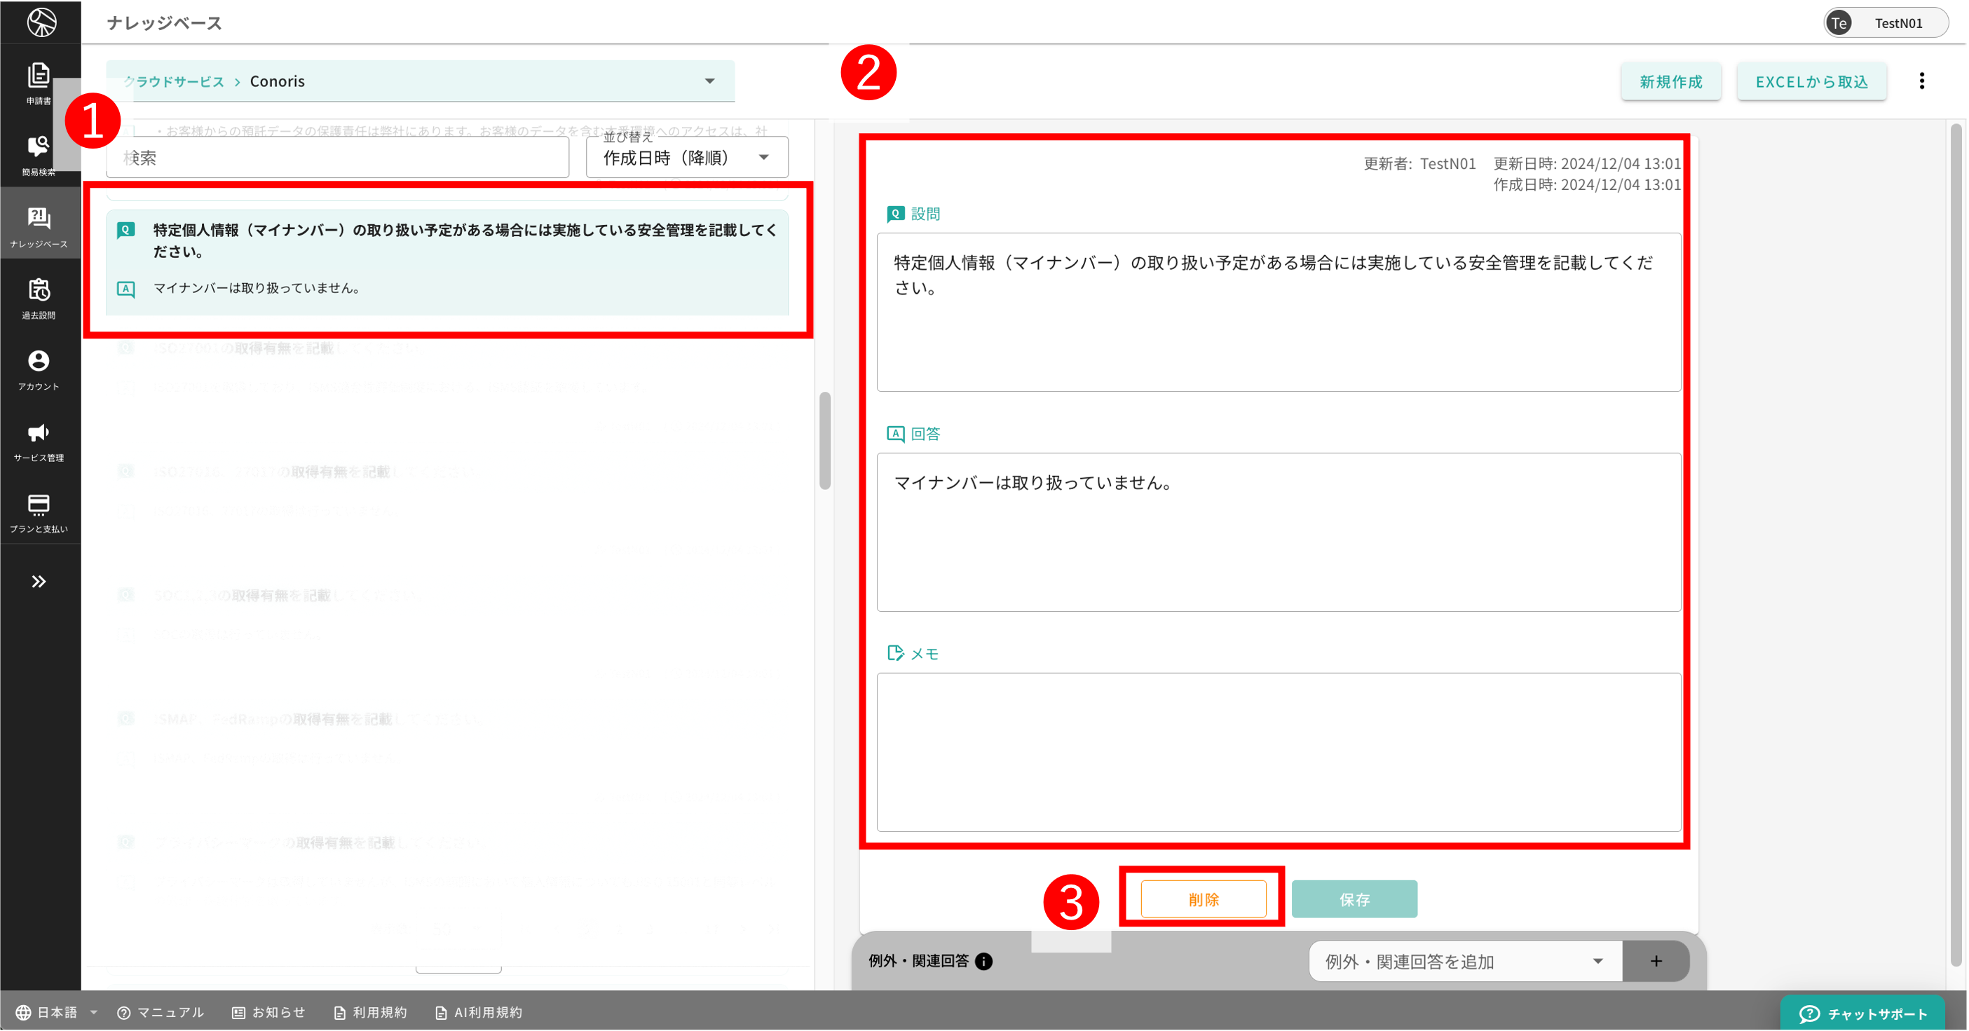1969x1031 pixels.
Task: Open the TestN01 account menu
Action: tap(1885, 22)
